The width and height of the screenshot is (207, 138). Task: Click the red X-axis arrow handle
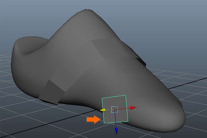click(133, 108)
